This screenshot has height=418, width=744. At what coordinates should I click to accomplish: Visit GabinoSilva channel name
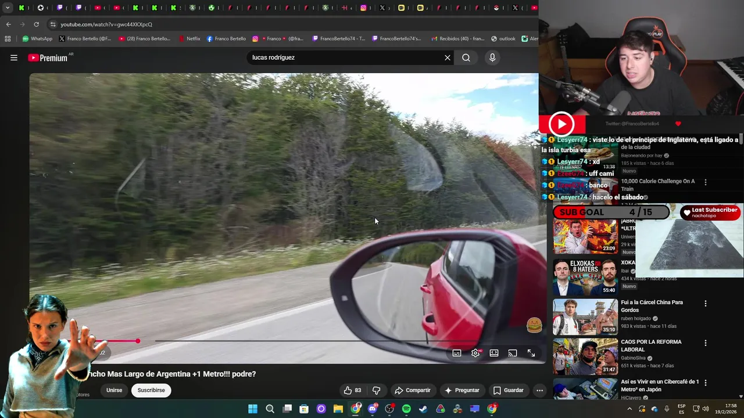pos(635,358)
